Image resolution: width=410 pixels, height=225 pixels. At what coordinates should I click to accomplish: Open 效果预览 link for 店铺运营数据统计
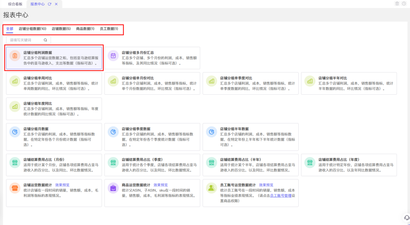[62, 185]
